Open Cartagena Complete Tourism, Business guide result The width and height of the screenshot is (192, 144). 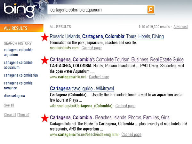(117, 60)
